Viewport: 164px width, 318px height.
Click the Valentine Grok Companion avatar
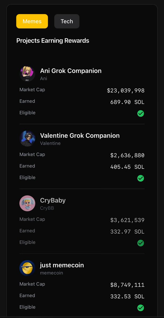[x=27, y=139]
